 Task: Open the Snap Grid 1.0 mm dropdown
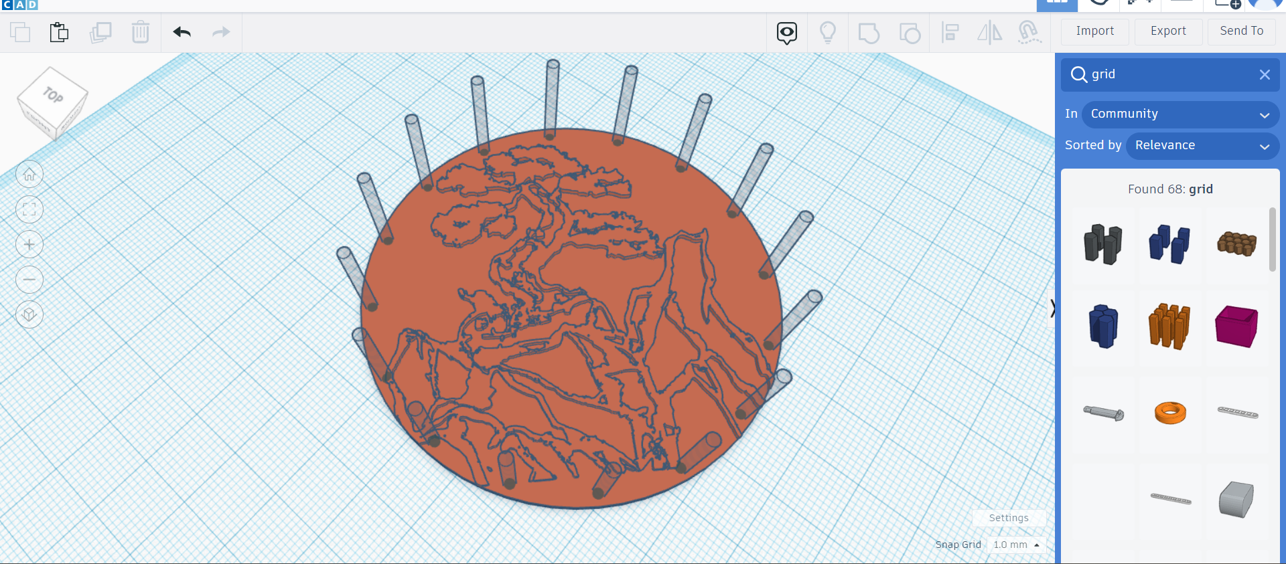[x=1016, y=545]
